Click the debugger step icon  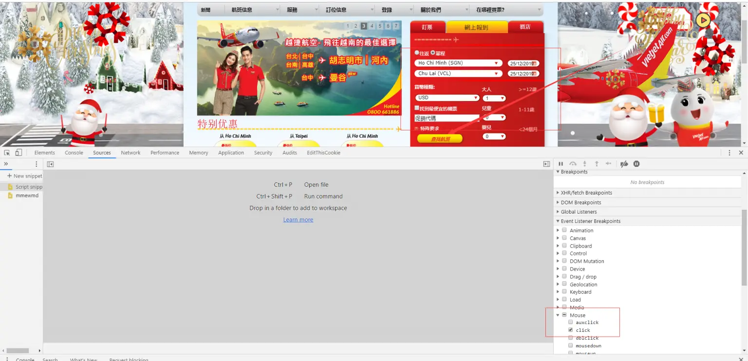pos(608,164)
